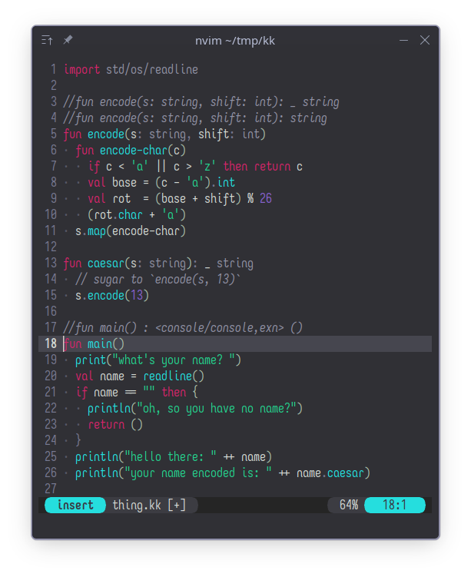Image resolution: width=471 pixels, height=577 pixels.
Task: Click the keep-above icon in the title bar
Action: (x=47, y=40)
